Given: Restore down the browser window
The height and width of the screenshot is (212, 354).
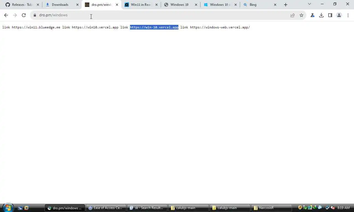Looking at the screenshot, I should (x=335, y=4).
